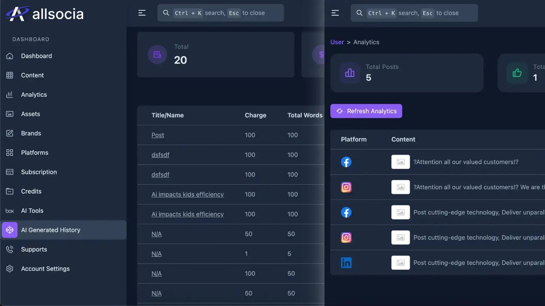Image resolution: width=545 pixels, height=306 pixels.
Task: Click the purple Total document icon
Action: 157,55
